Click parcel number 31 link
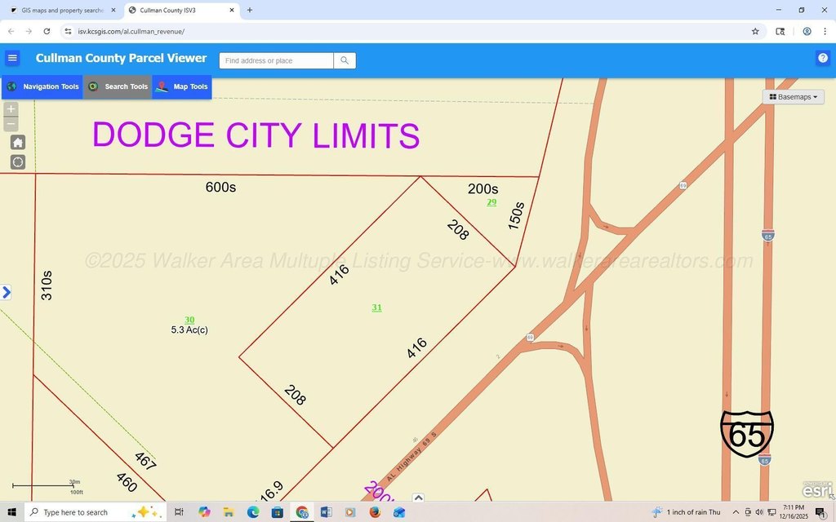This screenshot has height=522, width=836. point(376,307)
